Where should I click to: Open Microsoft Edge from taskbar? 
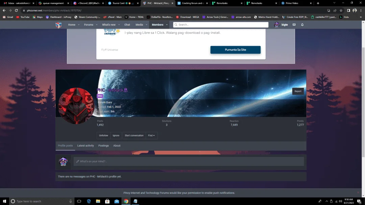pyautogui.click(x=89, y=201)
